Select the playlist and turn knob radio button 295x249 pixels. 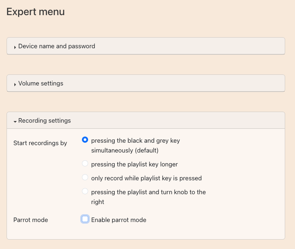click(85, 191)
